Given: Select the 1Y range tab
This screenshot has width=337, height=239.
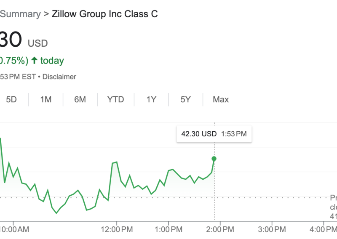Looking at the screenshot, I should point(151,100).
